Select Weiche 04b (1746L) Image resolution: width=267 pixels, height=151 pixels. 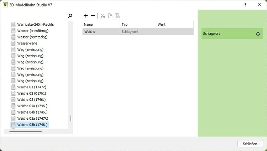coord(32,112)
